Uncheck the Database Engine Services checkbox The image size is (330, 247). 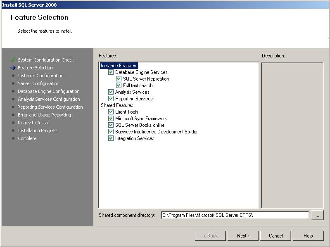coord(111,72)
